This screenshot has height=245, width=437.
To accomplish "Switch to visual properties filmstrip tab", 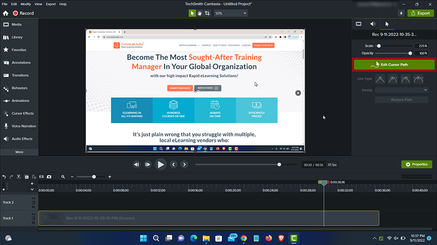I will pos(359,24).
